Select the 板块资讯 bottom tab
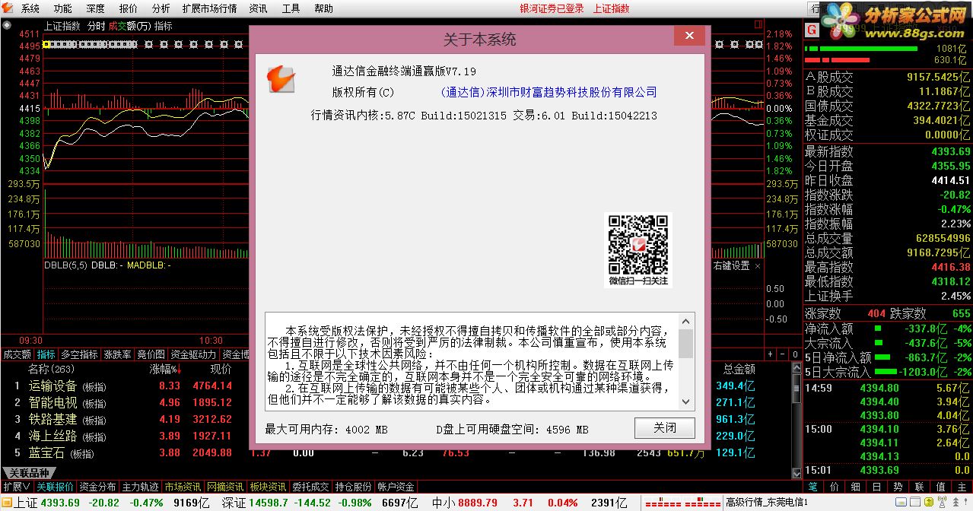Screen dimensions: 973x511 tap(268, 487)
